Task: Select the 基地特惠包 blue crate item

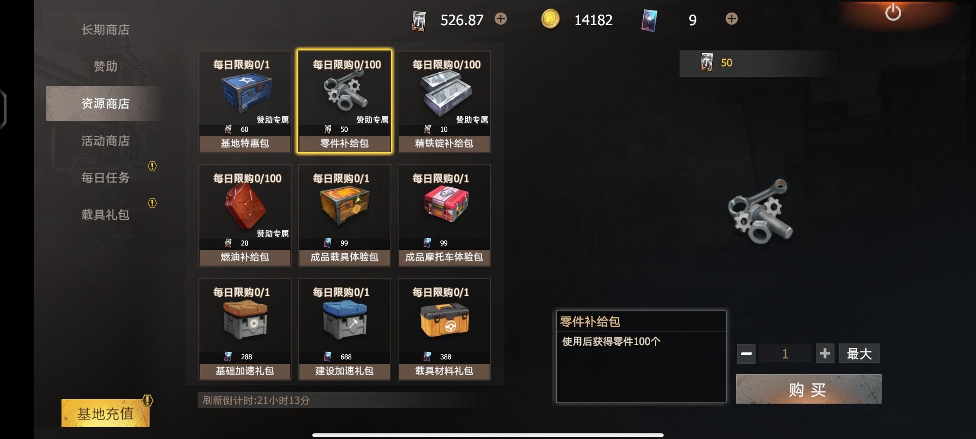Action: (245, 102)
